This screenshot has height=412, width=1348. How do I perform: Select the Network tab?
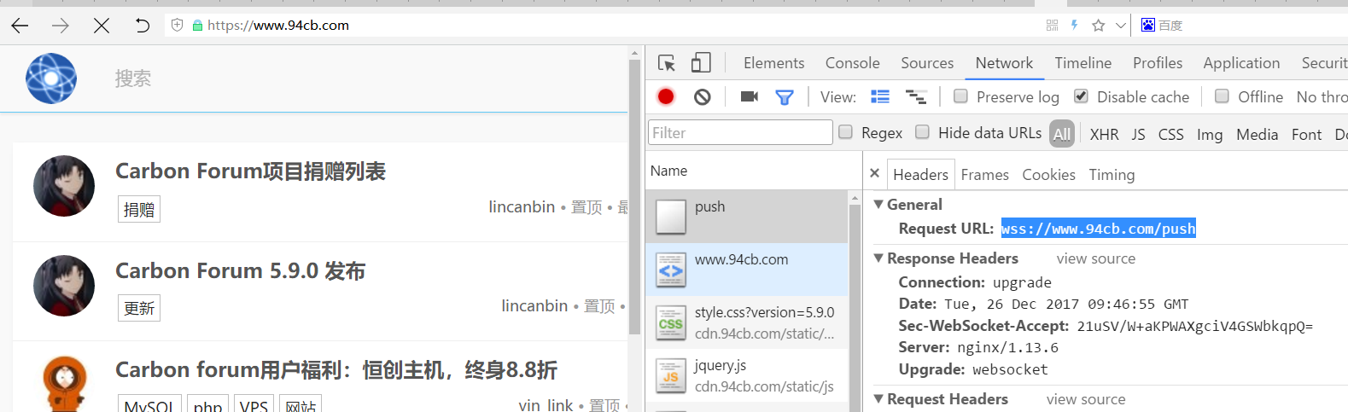click(1004, 63)
